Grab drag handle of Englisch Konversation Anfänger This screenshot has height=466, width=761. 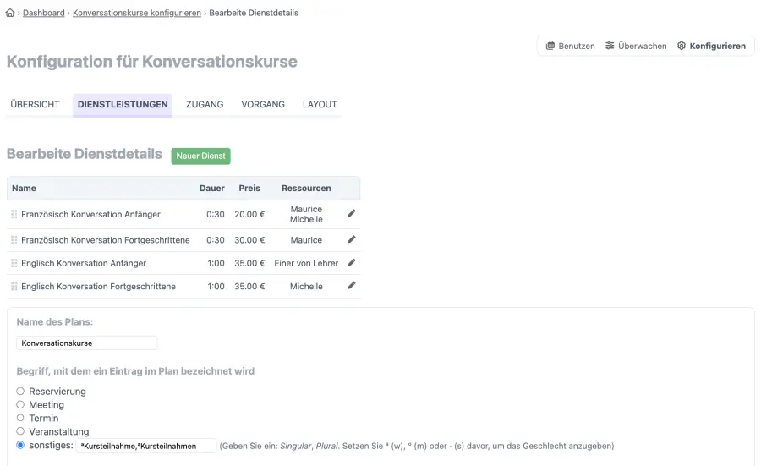14,263
